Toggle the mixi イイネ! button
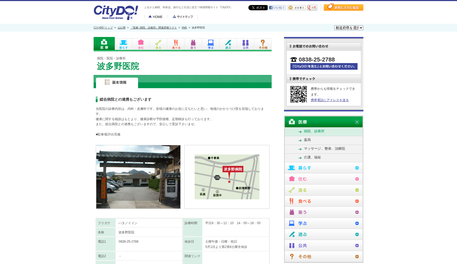The image size is (457, 264). (x=296, y=7)
